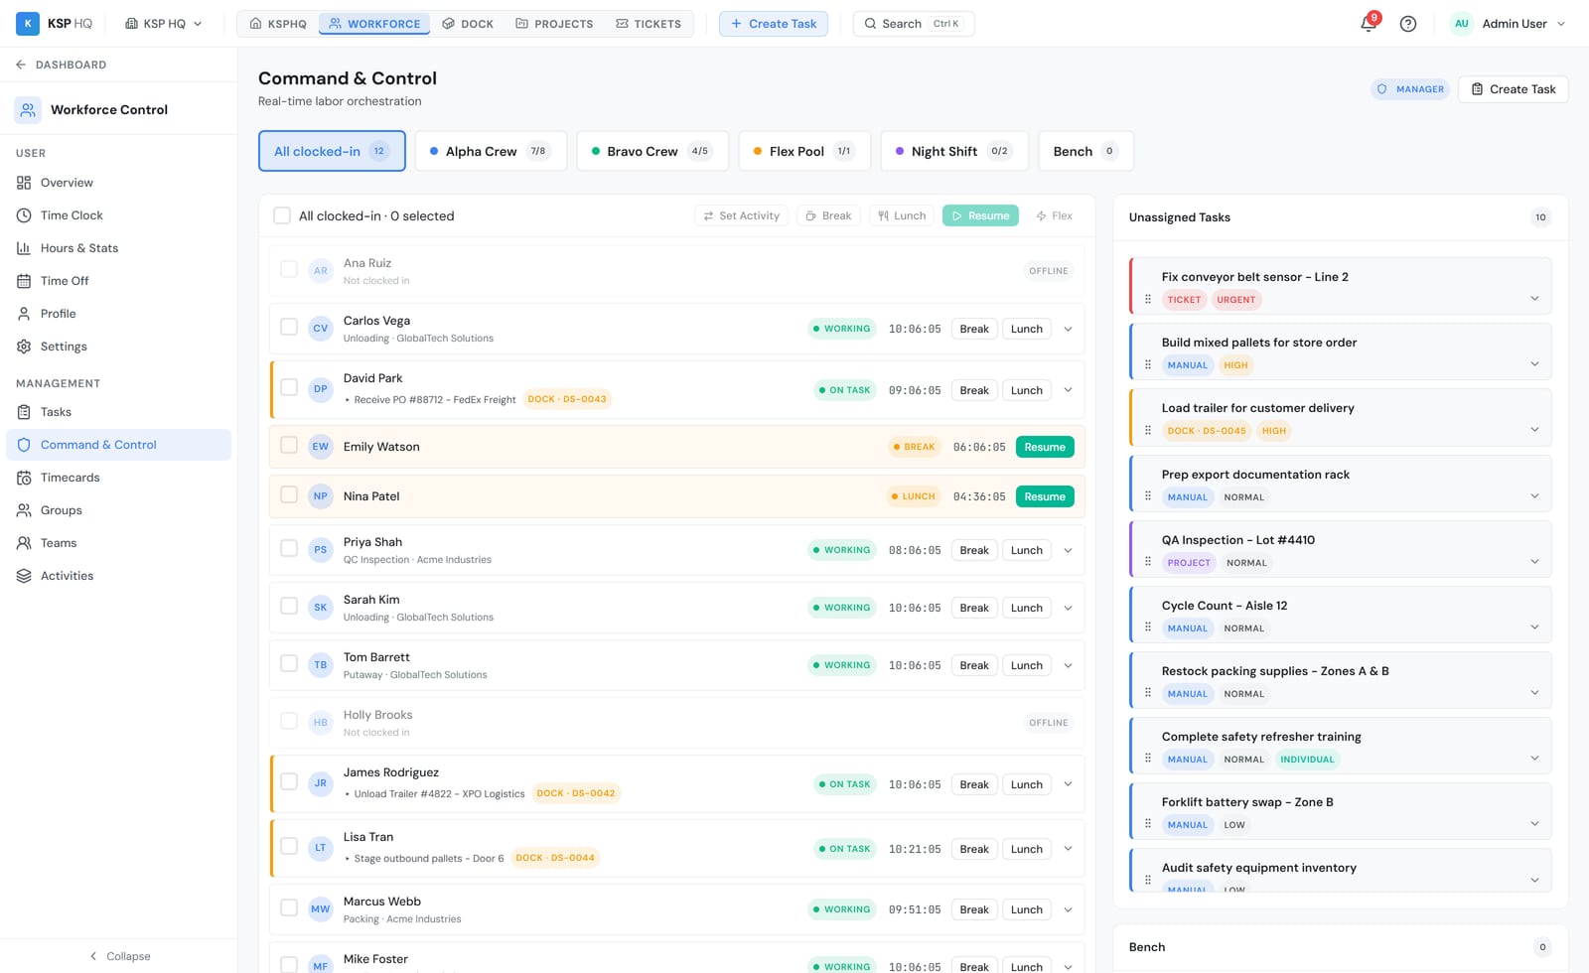This screenshot has height=973, width=1589.
Task: Open the Admin User account menu
Action: (x=1509, y=24)
